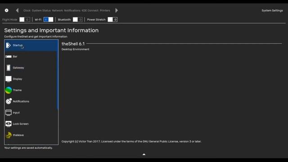Turn off the Wi-Fi switch
Viewport: 288px width, 162px height.
pos(48,19)
